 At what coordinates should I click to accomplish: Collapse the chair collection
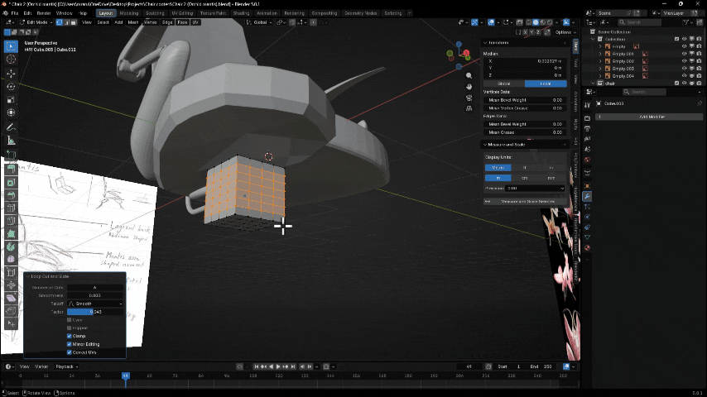594,84
